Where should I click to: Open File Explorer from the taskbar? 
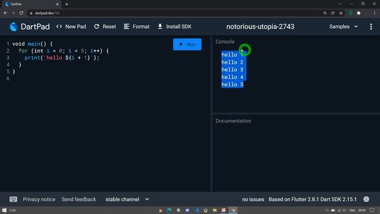[x=215, y=210]
